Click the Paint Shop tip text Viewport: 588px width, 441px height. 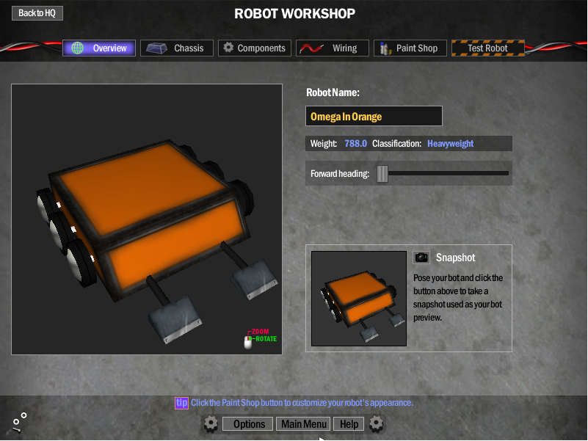tap(302, 403)
